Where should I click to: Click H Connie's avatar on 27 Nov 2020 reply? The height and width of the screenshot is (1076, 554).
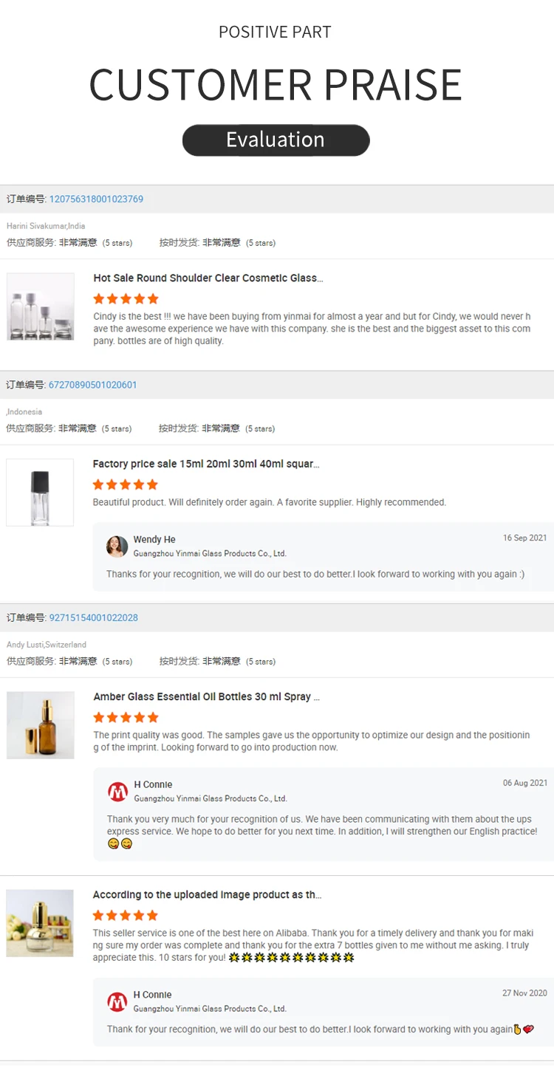coord(117,1001)
